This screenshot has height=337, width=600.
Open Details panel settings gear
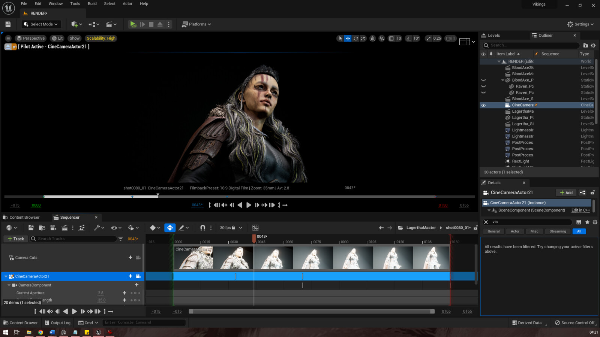pyautogui.click(x=595, y=222)
